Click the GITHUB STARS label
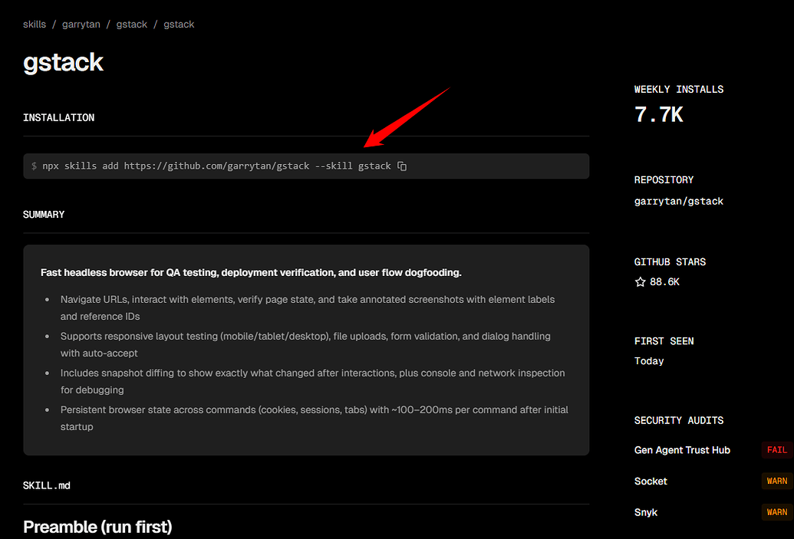Screen dimensions: 794x539 670,262
